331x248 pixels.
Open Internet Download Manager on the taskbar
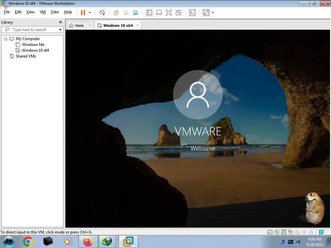[107, 242]
